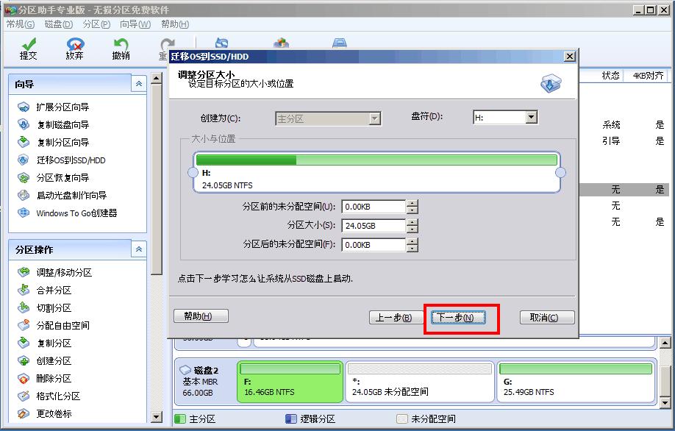Image resolution: width=675 pixels, height=431 pixels.
Task: Click the 取消 button in the dialog
Action: click(x=543, y=315)
